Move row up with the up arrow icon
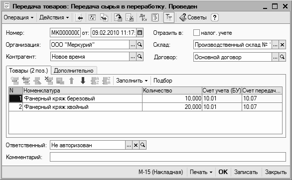292x180 pixels. pyautogui.click(x=72, y=81)
